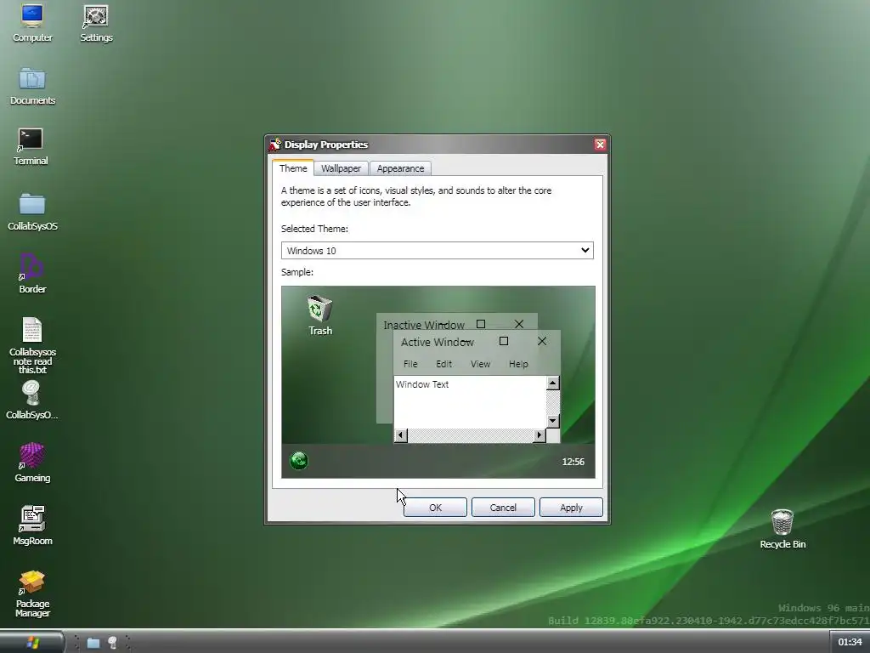Click the Apply button

pyautogui.click(x=571, y=508)
